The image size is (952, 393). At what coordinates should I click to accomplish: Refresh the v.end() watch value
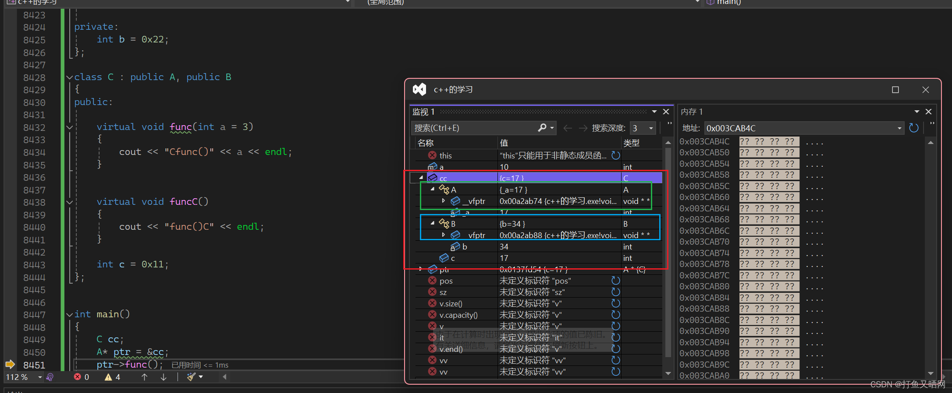point(615,349)
